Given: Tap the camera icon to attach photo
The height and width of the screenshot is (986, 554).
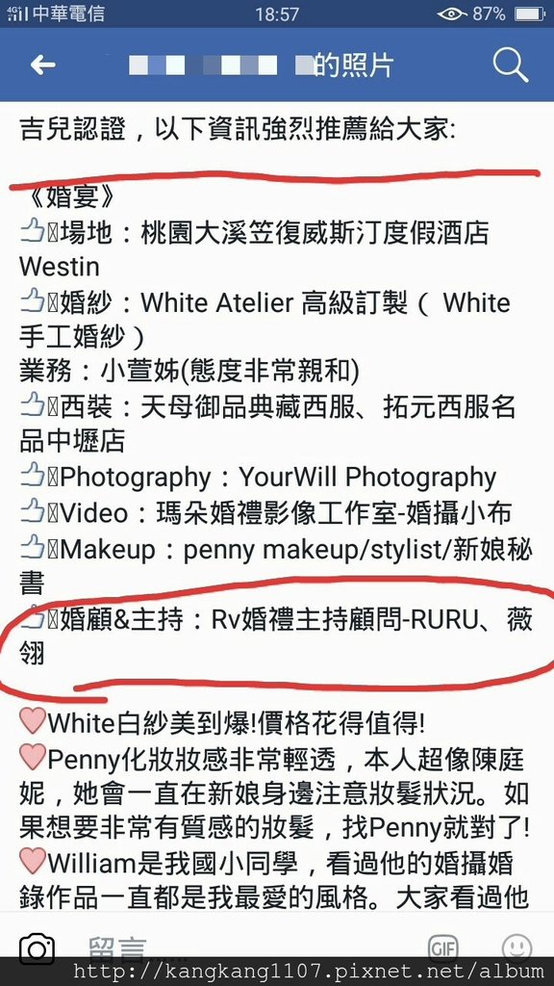Looking at the screenshot, I should pyautogui.click(x=38, y=948).
